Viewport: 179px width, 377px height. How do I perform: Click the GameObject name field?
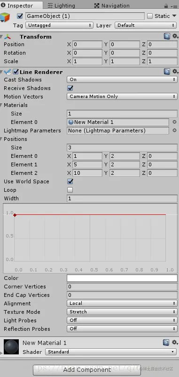85,16
